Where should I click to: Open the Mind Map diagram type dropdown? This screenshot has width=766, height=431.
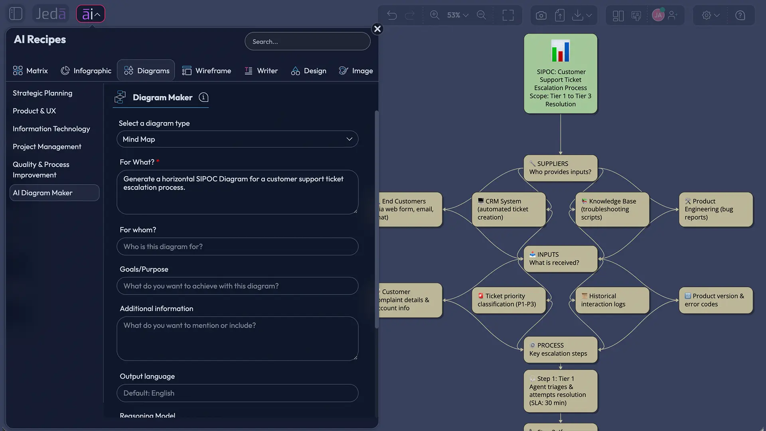coord(237,139)
